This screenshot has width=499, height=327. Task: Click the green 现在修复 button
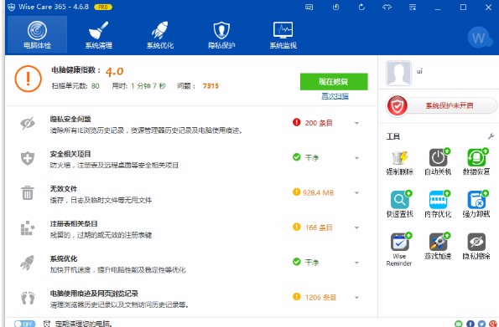(x=334, y=82)
